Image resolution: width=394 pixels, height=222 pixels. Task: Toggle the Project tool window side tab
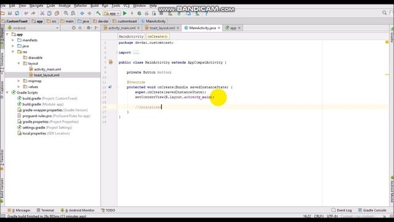(x=2, y=38)
